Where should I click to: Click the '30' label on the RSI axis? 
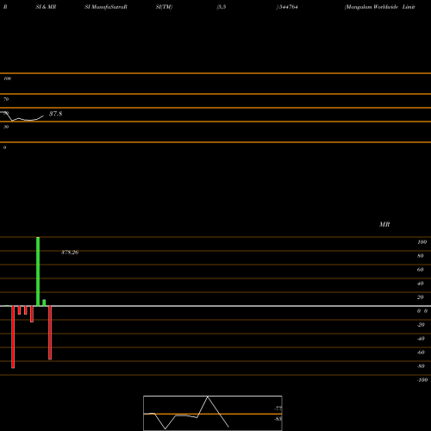6,127
